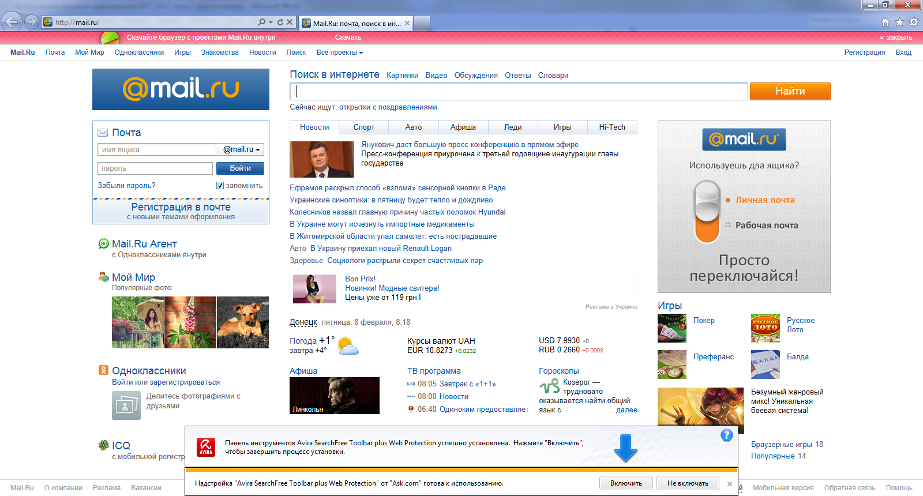This screenshot has height=496, width=923.
Task: Go forward with the browser forward arrow
Action: point(32,22)
